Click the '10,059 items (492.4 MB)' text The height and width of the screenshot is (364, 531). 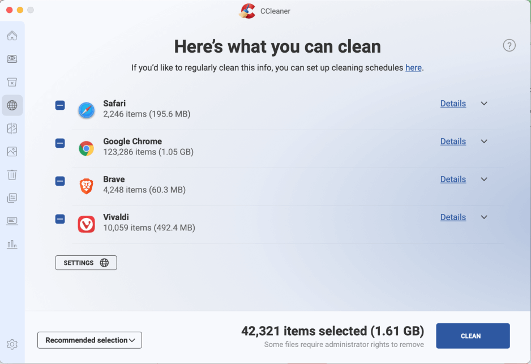click(x=149, y=228)
